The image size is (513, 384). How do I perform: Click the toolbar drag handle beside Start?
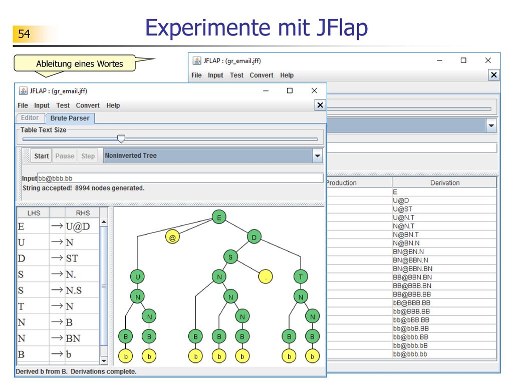point(26,156)
